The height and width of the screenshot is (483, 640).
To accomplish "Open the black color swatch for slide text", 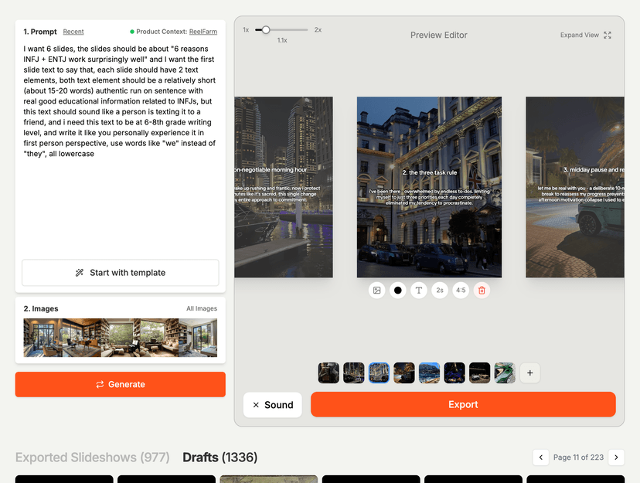I will 397,290.
